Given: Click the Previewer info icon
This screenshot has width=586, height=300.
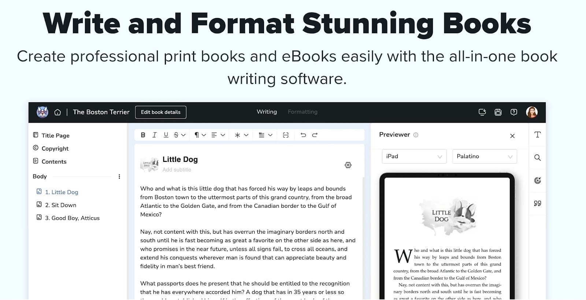Looking at the screenshot, I should [x=416, y=135].
